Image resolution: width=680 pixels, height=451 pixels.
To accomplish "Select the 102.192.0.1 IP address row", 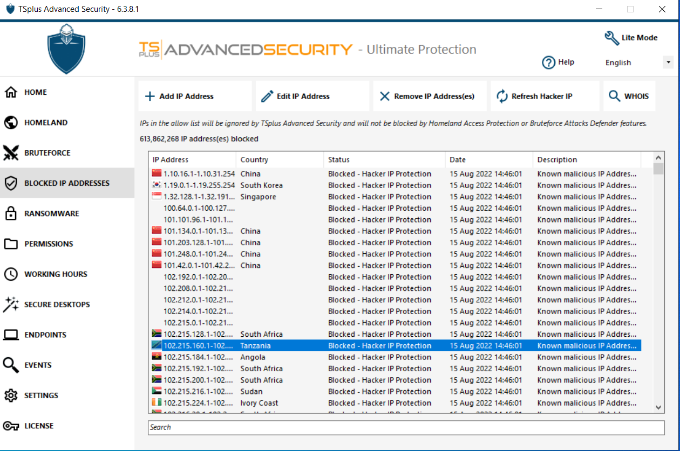I will pyautogui.click(x=395, y=277).
